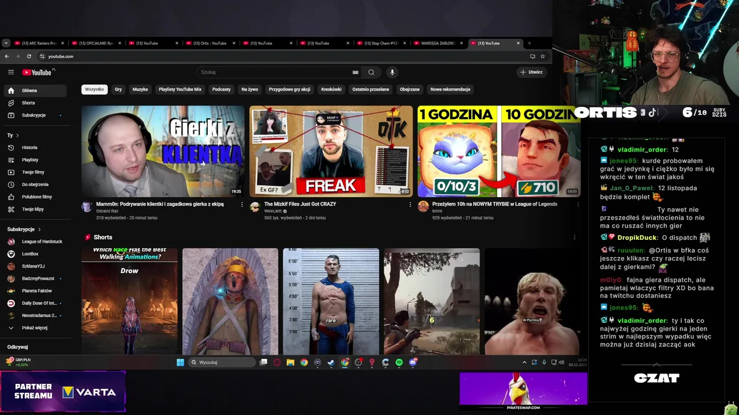Start voice search with microphone icon

(392, 72)
